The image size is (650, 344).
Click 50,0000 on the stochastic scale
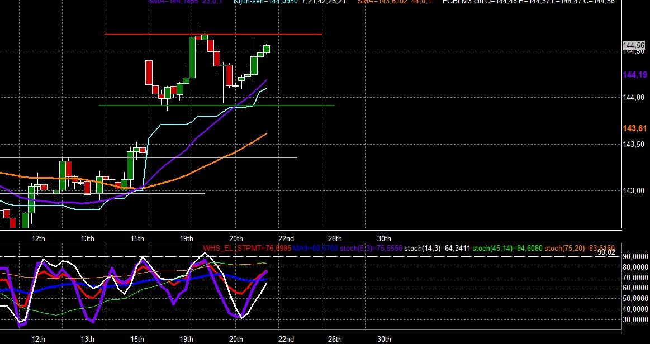point(636,298)
